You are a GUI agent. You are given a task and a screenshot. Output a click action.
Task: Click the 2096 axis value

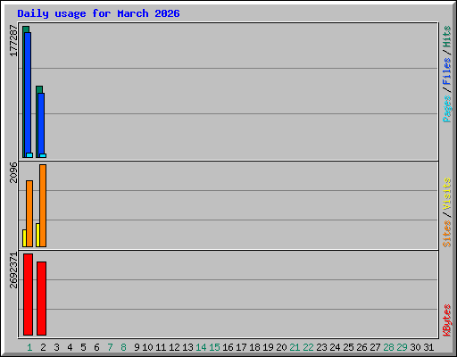[13, 172]
